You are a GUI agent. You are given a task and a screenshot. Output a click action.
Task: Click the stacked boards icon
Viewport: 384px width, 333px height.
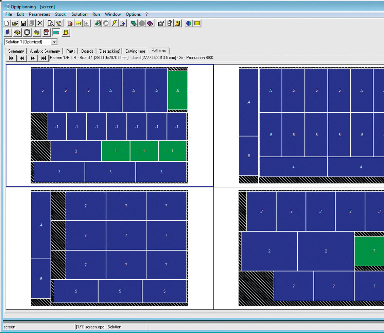(36, 32)
